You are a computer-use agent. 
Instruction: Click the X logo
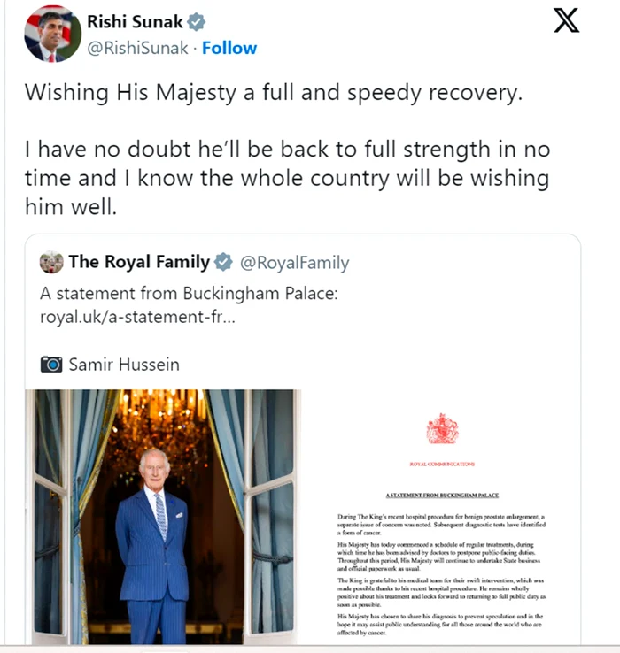tap(565, 19)
